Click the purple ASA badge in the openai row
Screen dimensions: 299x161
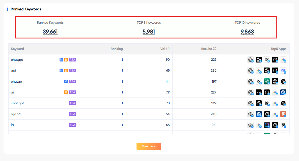click(72, 114)
